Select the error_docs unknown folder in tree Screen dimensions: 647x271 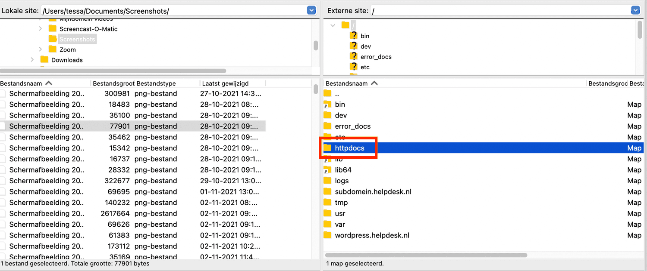click(x=354, y=56)
